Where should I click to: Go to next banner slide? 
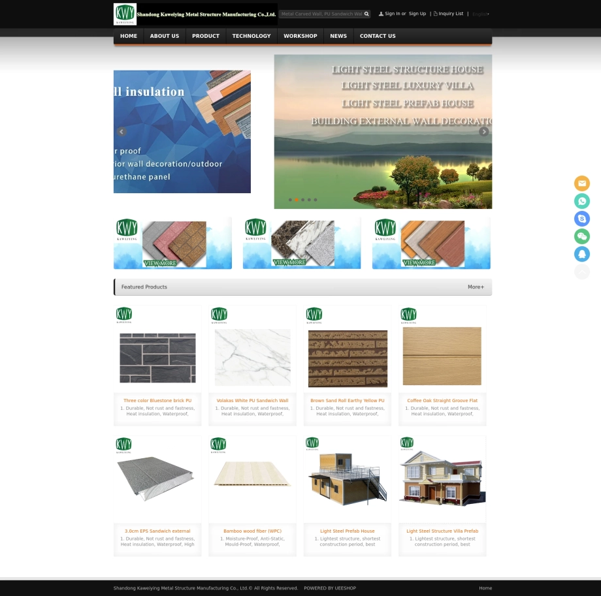tap(483, 132)
